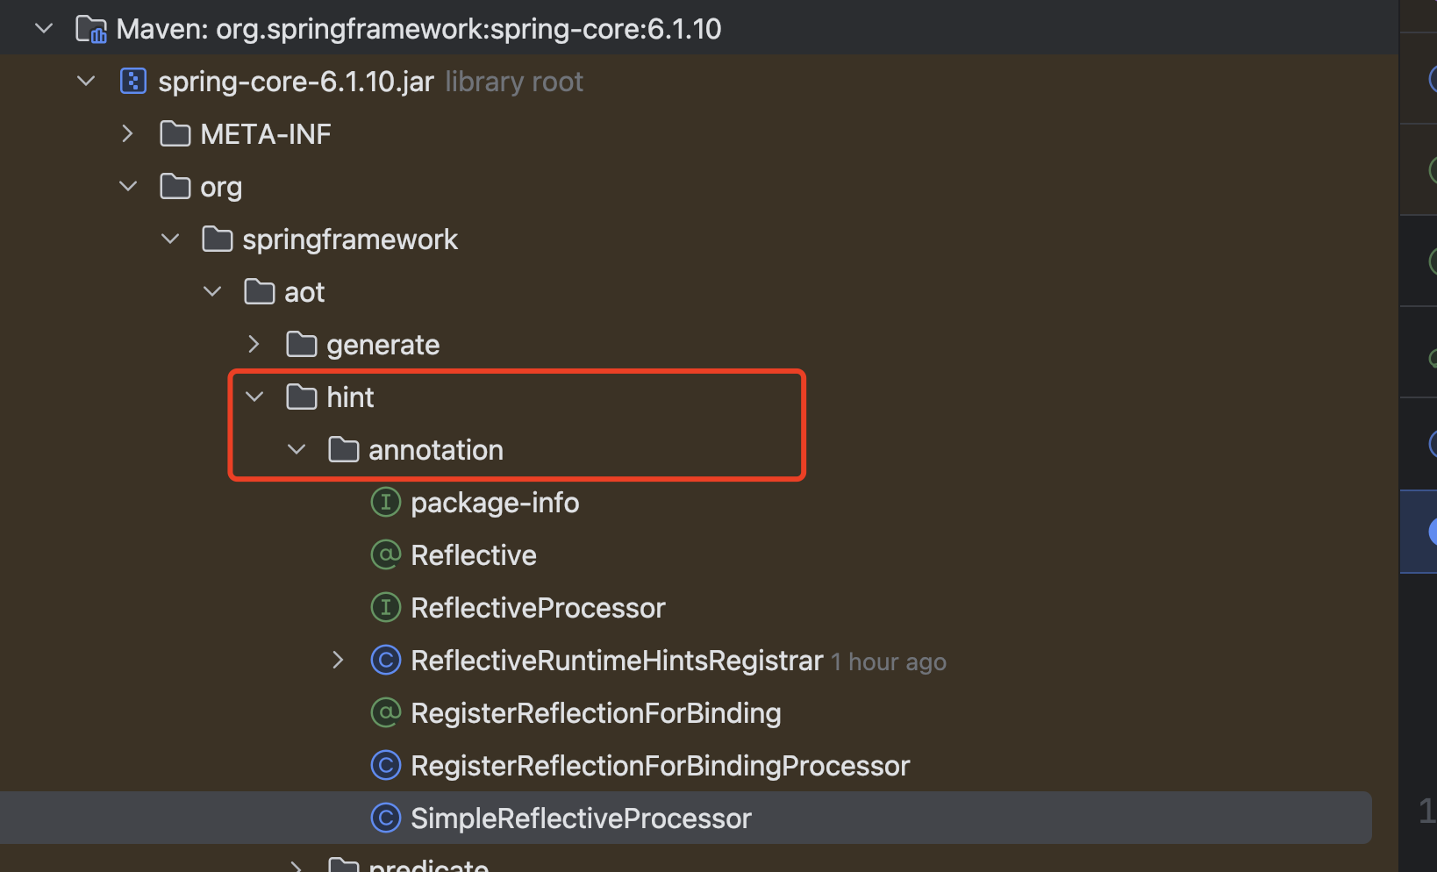Expand the generate package
Image resolution: width=1437 pixels, height=872 pixels.
pyautogui.click(x=254, y=345)
